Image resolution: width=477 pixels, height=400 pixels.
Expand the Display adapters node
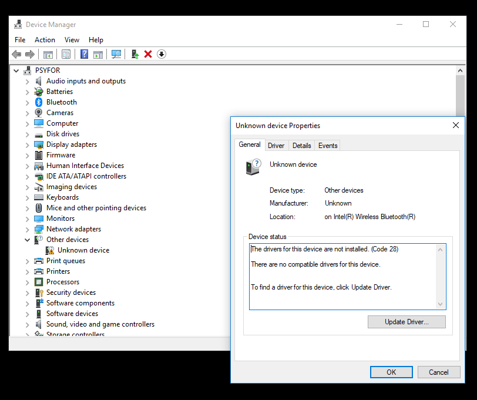click(27, 144)
